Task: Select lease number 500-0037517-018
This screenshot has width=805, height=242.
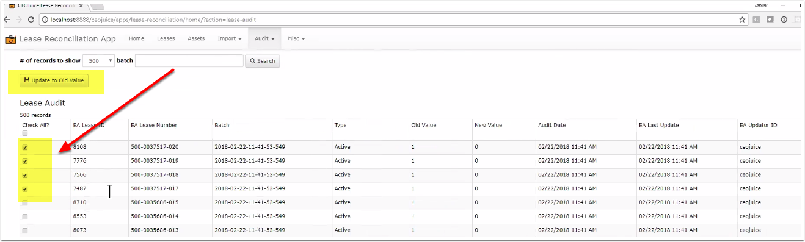Action: [155, 175]
